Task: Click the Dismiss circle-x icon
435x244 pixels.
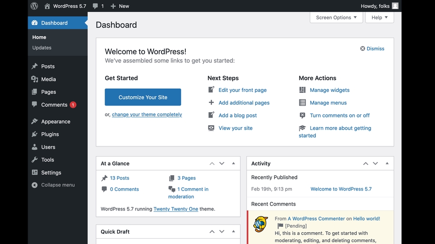Action: pyautogui.click(x=362, y=48)
